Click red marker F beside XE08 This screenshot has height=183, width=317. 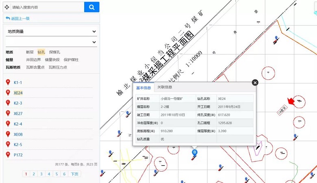[x=8, y=134]
